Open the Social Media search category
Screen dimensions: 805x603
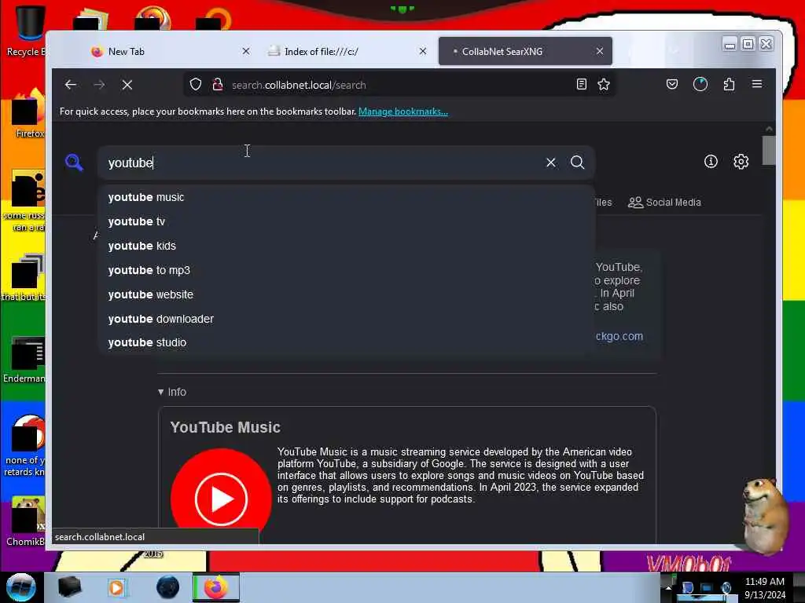coord(664,203)
